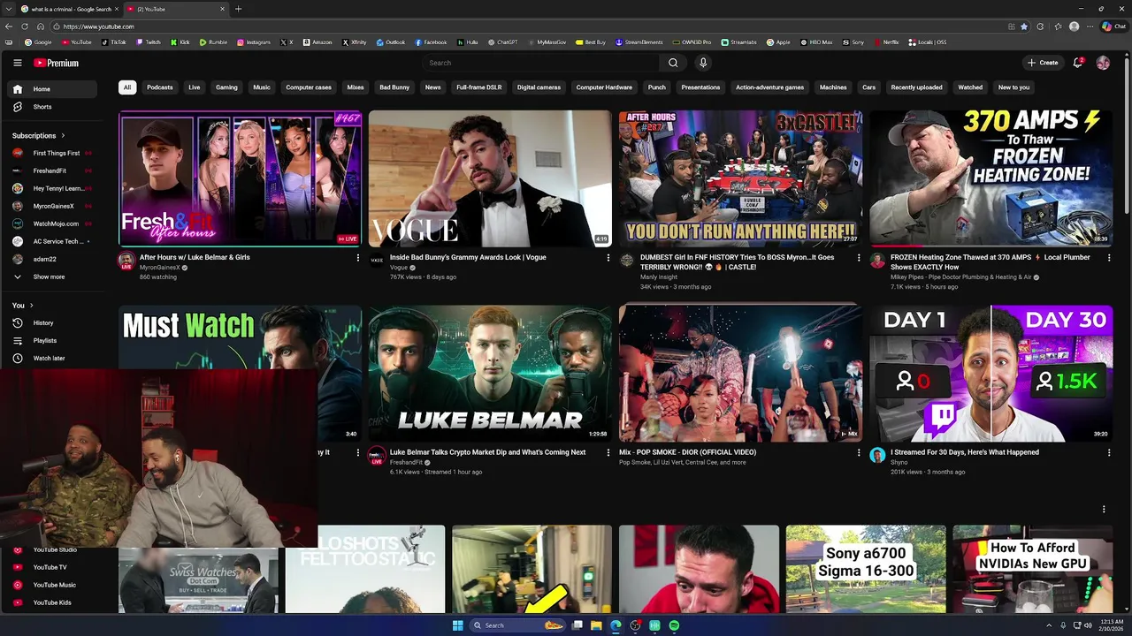Open options for I Streamed For 30 Days
Viewport: 1132px width, 636px height.
coord(1108,452)
